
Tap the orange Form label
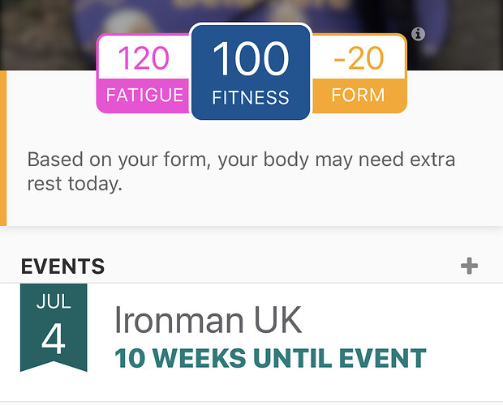click(x=358, y=95)
